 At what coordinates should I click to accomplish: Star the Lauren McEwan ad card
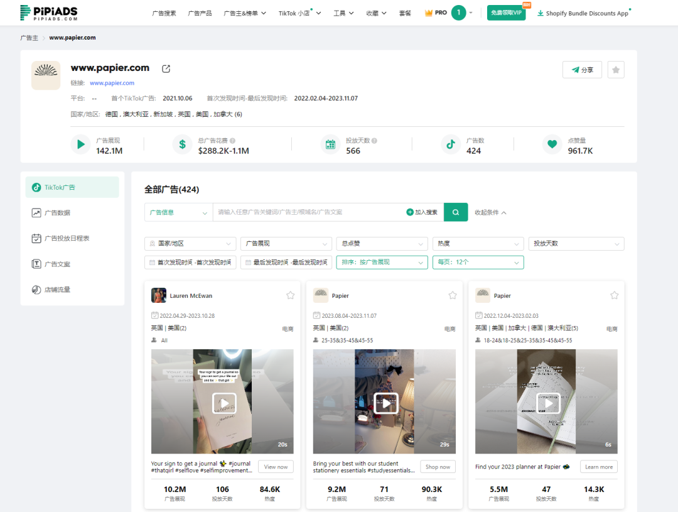click(x=290, y=295)
